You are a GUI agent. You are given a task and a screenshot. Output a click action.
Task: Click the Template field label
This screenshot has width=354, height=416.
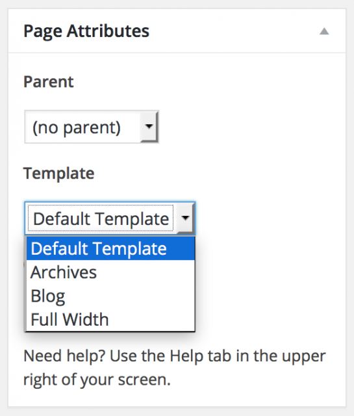(59, 174)
